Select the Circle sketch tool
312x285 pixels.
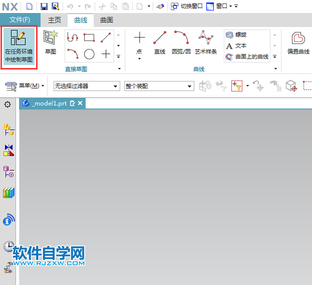point(89,54)
